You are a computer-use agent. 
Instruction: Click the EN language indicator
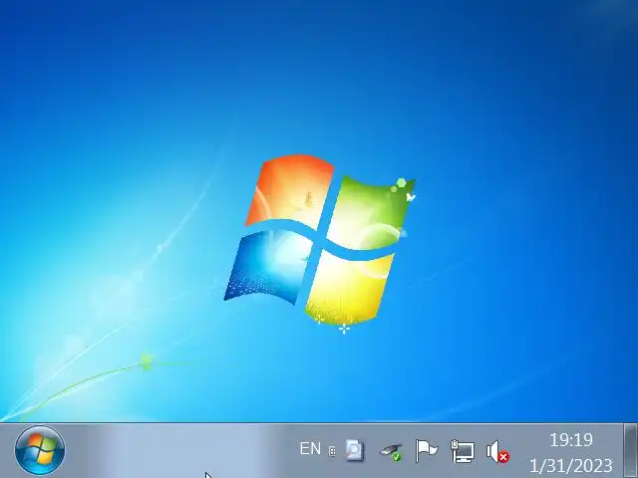(x=310, y=449)
